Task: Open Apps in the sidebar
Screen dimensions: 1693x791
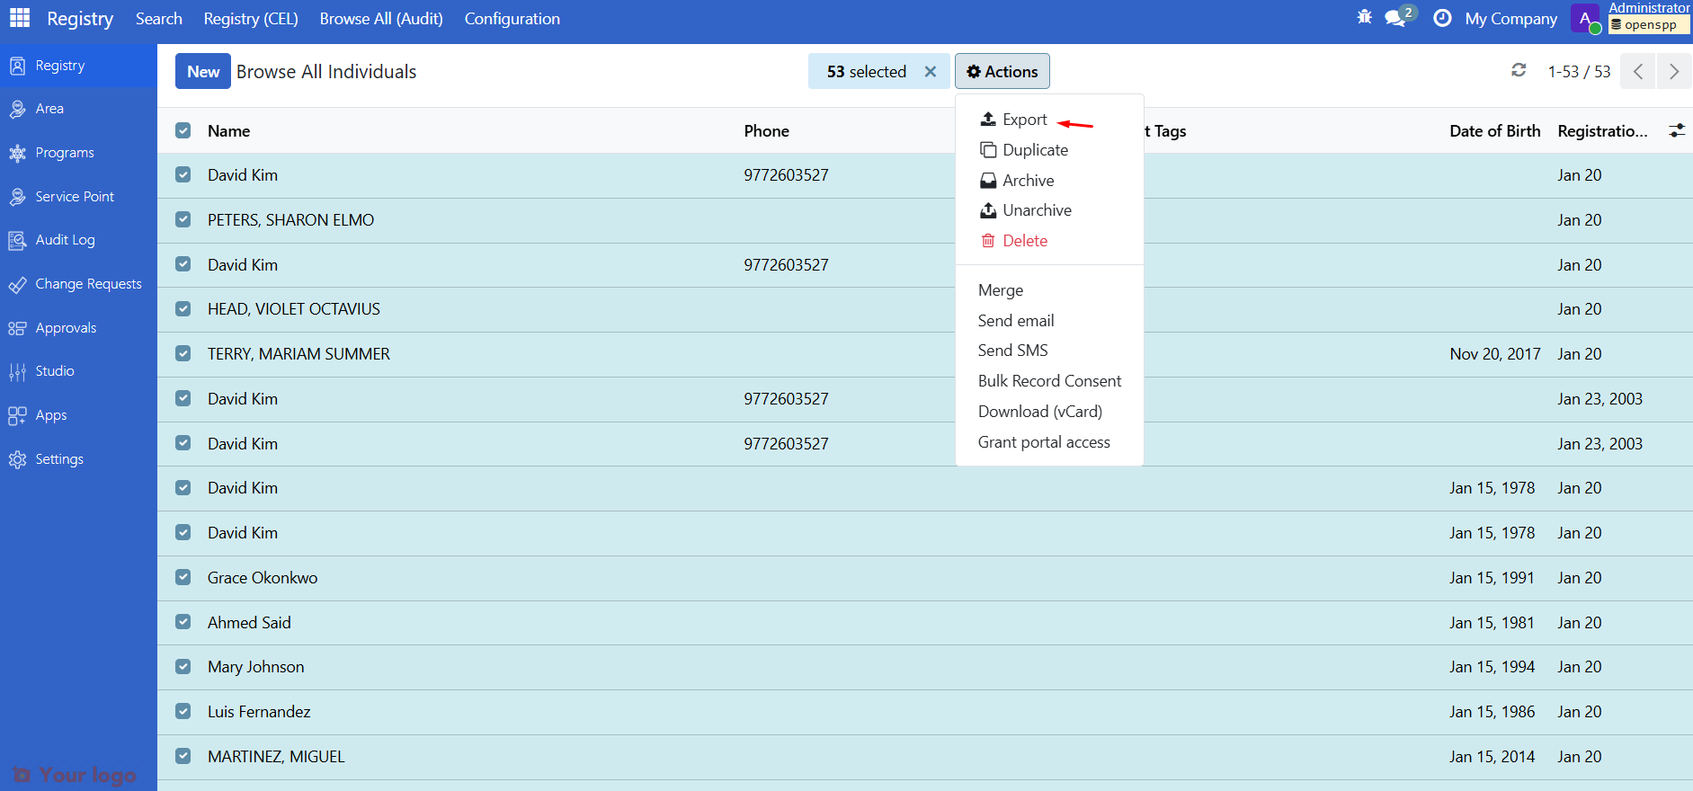Action: point(78,415)
